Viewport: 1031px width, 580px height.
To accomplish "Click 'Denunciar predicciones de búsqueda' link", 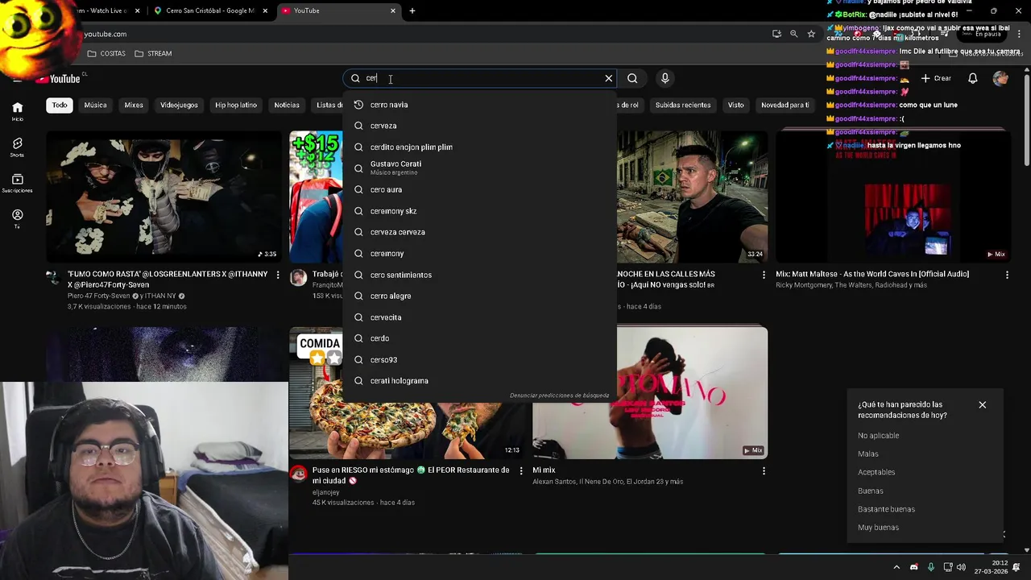I will [x=559, y=396].
